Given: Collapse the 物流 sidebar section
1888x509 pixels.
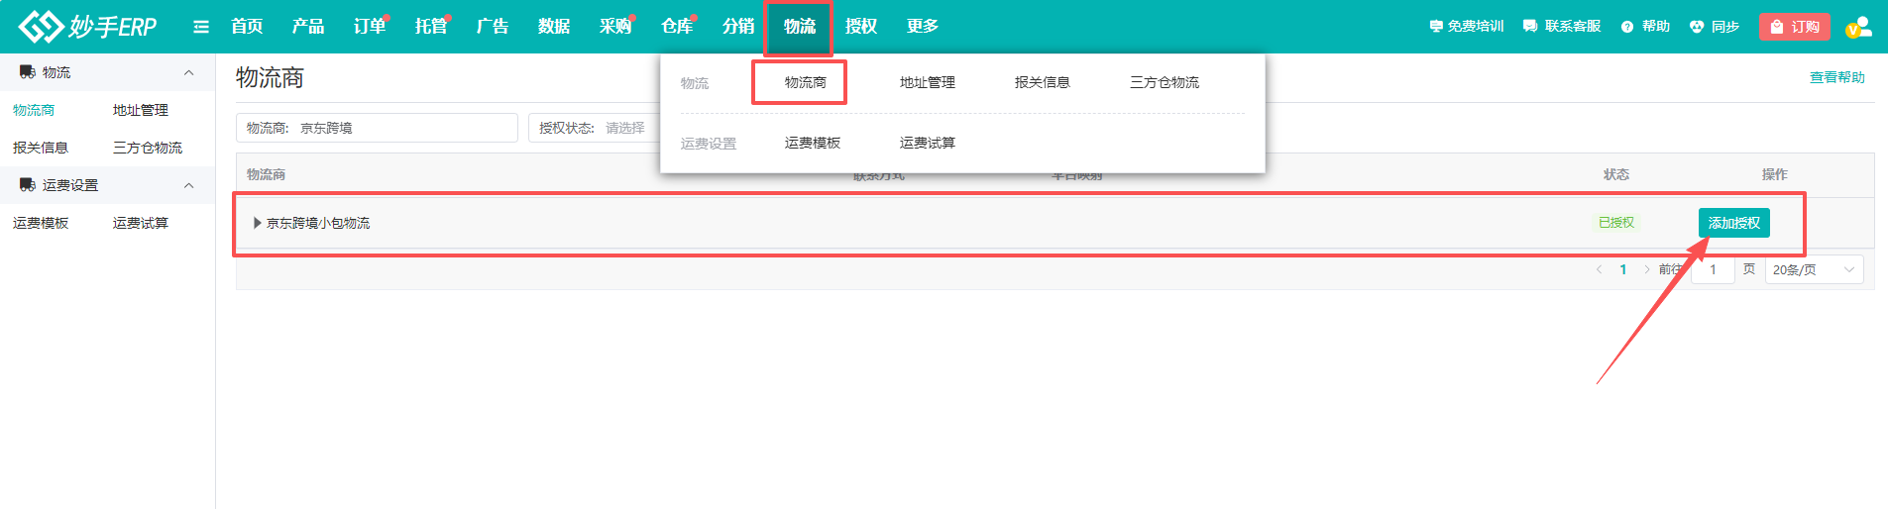Looking at the screenshot, I should tap(188, 72).
